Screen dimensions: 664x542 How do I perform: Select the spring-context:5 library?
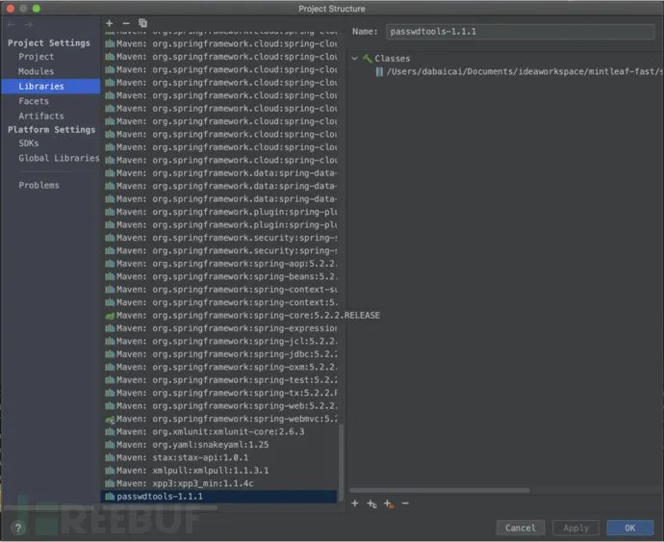(x=220, y=302)
